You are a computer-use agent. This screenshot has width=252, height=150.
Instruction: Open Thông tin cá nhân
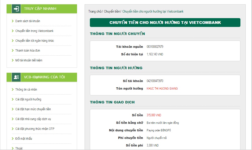click(x=26, y=89)
